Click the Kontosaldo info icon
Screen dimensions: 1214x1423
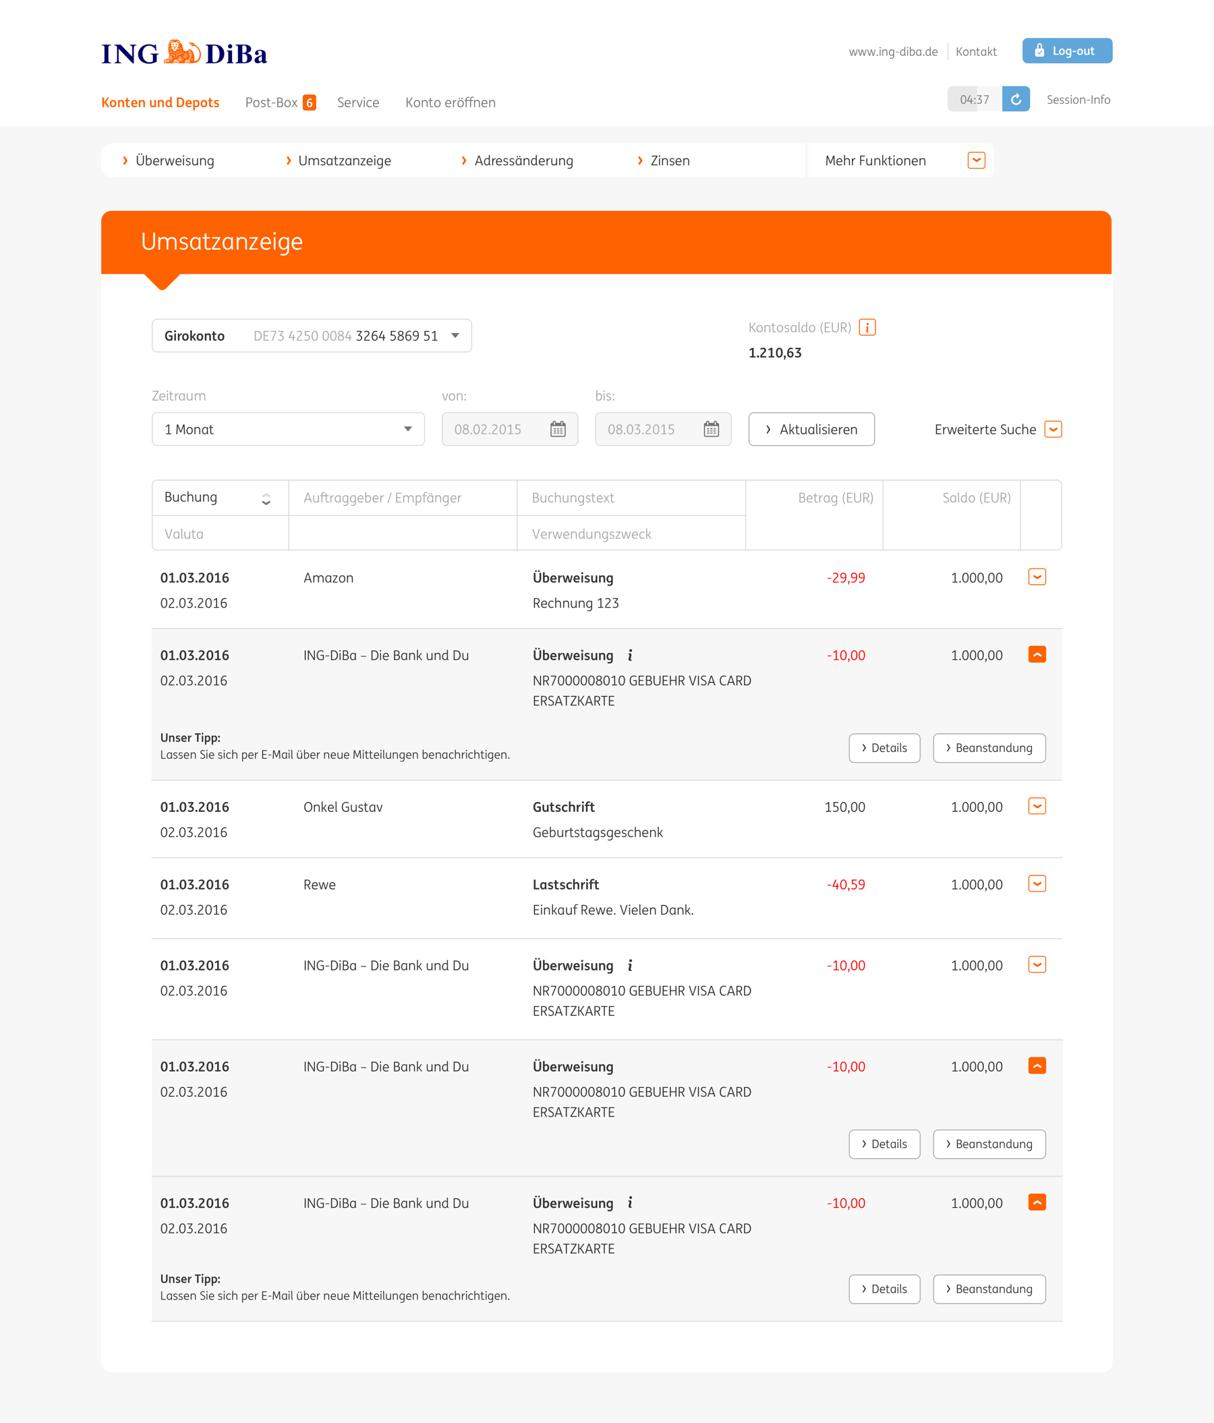(867, 328)
